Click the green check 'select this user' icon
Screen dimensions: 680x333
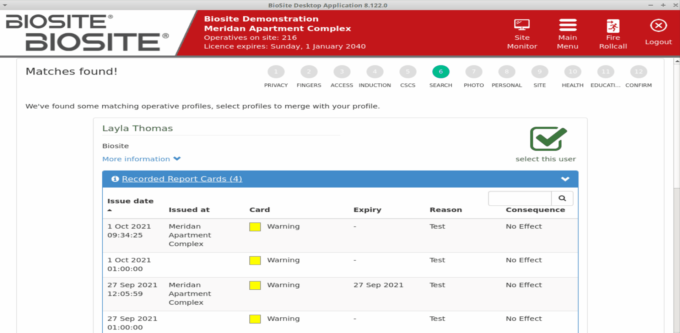[548, 139]
